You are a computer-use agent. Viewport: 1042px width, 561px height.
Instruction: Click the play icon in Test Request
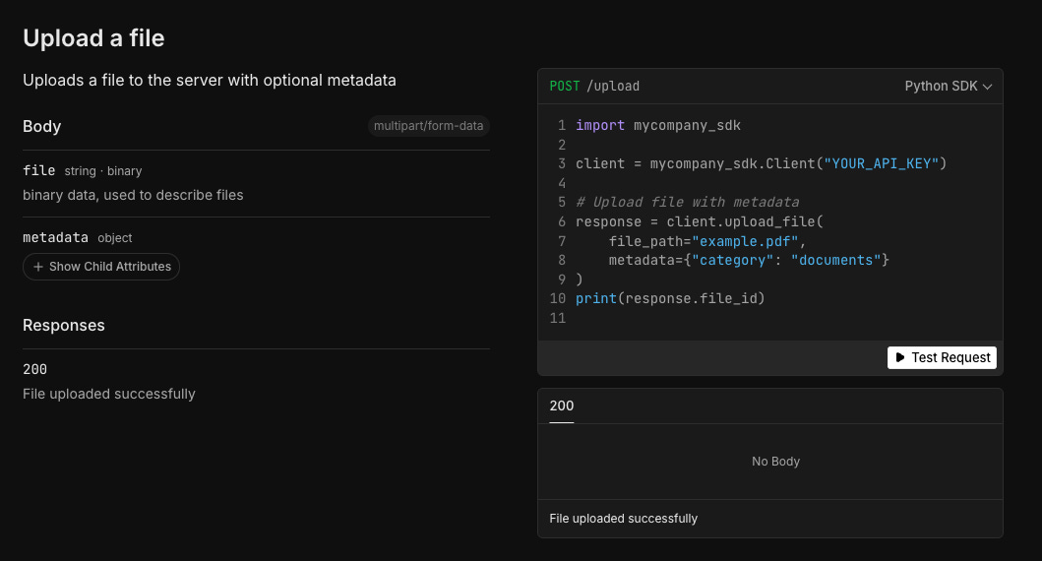pyautogui.click(x=899, y=357)
